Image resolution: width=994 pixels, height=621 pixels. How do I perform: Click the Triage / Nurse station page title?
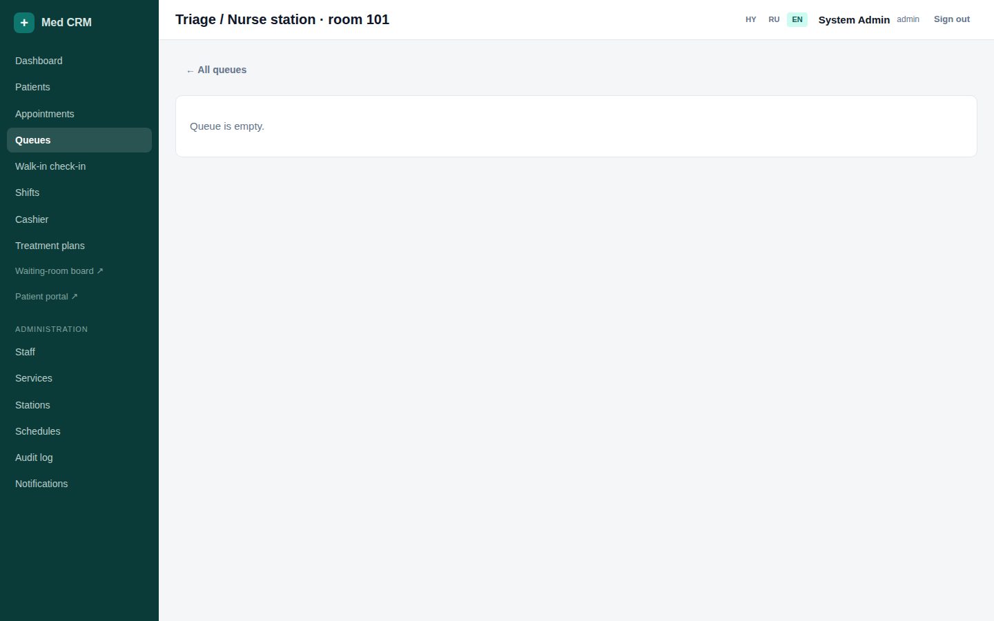282,19
